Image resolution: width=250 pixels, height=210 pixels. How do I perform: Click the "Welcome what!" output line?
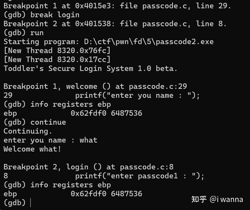32,149
